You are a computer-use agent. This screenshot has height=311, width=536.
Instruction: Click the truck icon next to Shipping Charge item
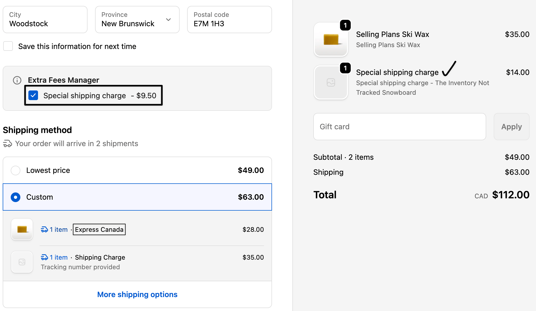(44, 257)
